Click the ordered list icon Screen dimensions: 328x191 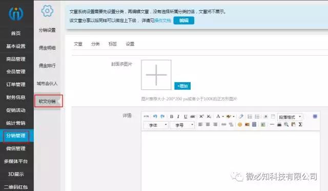pyautogui.click(x=250, y=116)
